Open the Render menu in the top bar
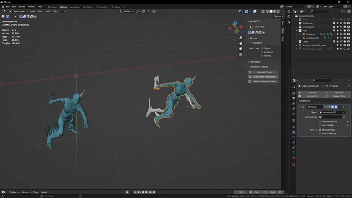Viewport: 352px width, 198px height. pyautogui.click(x=21, y=6)
